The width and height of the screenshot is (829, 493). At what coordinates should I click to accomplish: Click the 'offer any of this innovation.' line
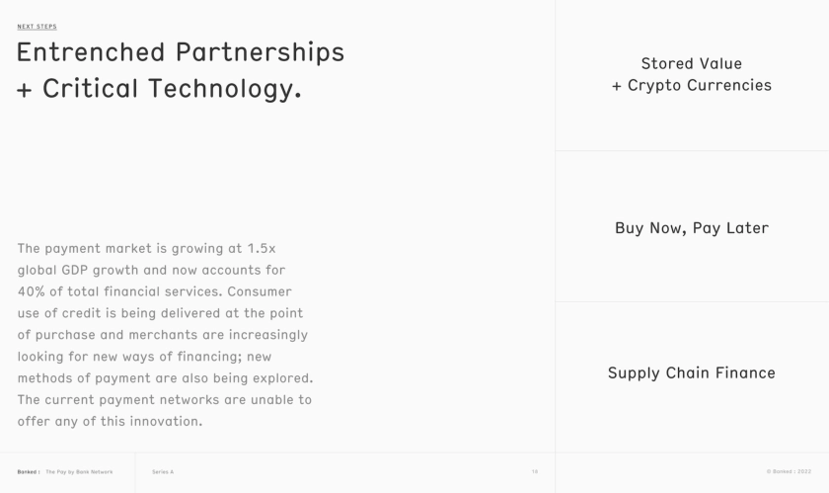point(110,422)
